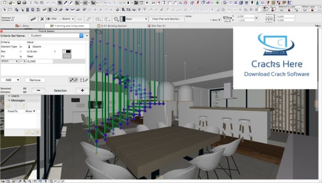
Task: Save the project with the floppy icon
Action: tap(19, 3)
